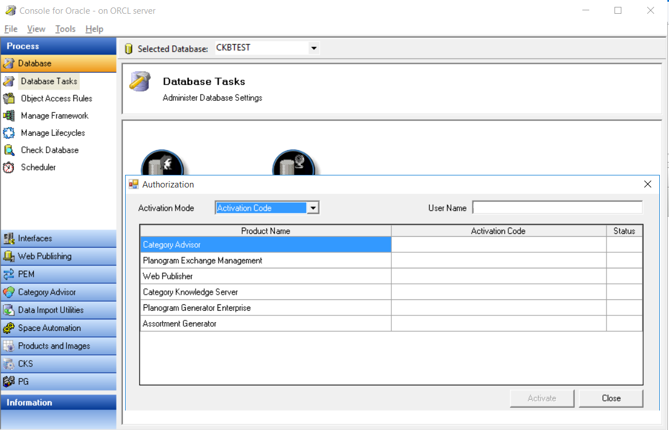The height and width of the screenshot is (430, 669).
Task: Select Assortment Generator row
Action: [266, 323]
